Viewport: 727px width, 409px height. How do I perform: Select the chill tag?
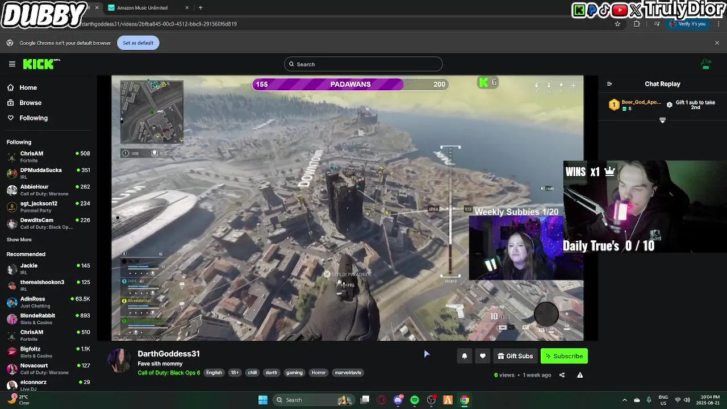pos(252,373)
